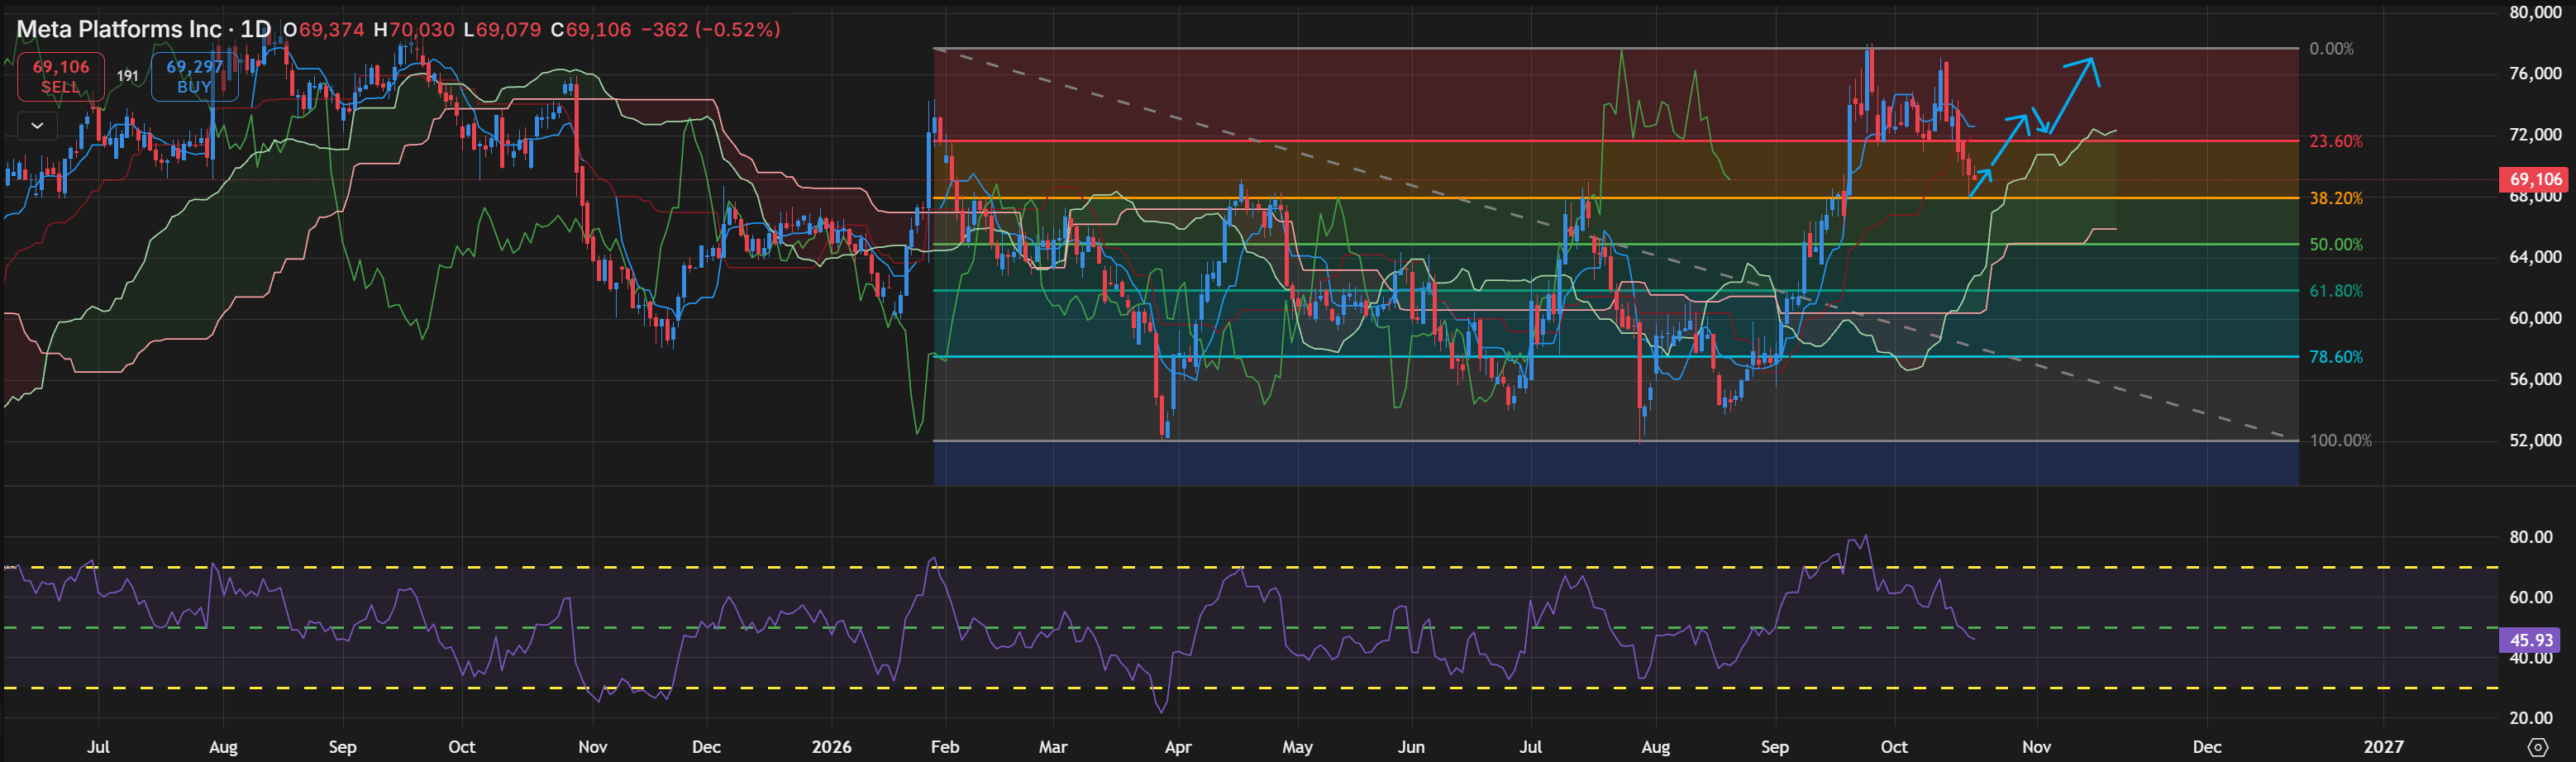Select the 78.60% Fibonacci level label
The width and height of the screenshot is (2576, 762).
click(x=2336, y=357)
